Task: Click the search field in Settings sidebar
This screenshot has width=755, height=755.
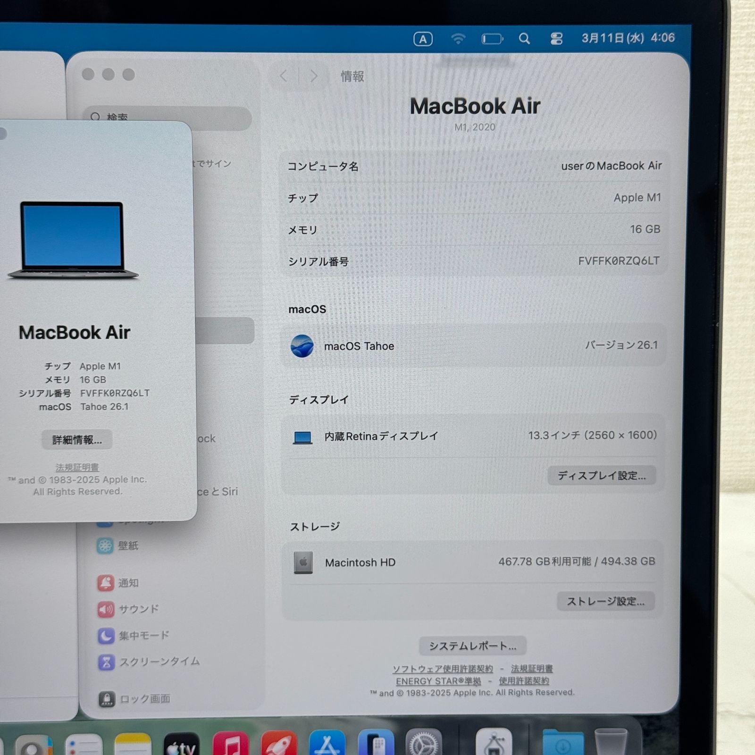Action: point(168,117)
